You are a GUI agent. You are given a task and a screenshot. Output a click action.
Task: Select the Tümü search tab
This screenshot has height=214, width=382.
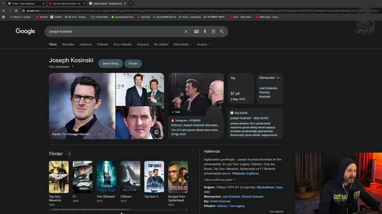click(53, 44)
